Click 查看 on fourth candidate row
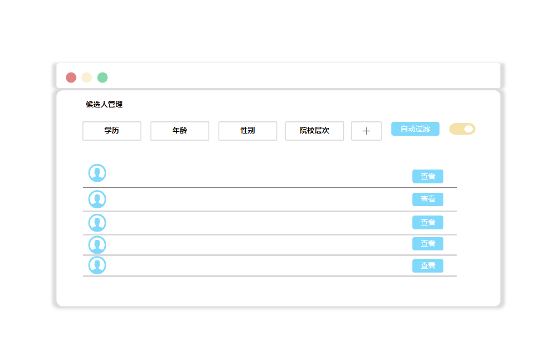Image resolution: width=548 pixels, height=364 pixels. pos(428,244)
